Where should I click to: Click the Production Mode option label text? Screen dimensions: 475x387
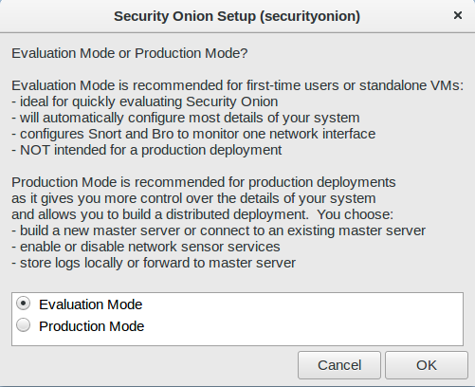pos(92,326)
